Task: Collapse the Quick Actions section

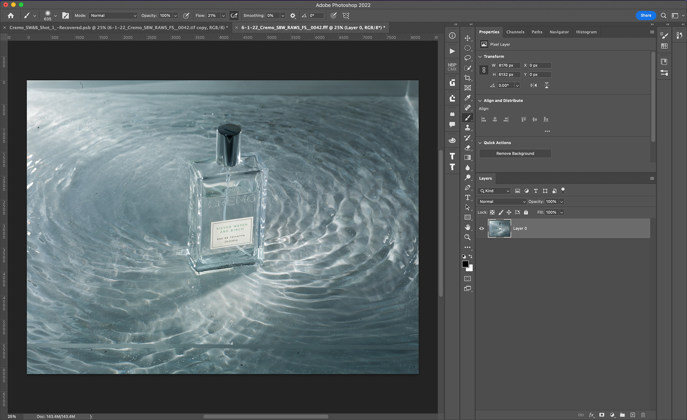Action: 480,143
